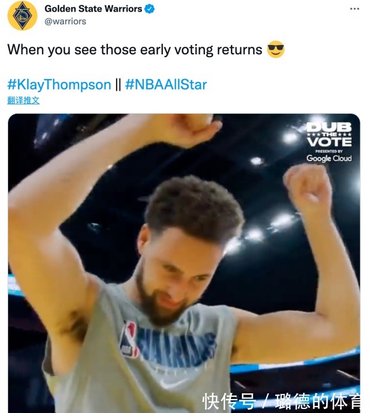Open the #NBAAllStar hashtag

point(166,84)
